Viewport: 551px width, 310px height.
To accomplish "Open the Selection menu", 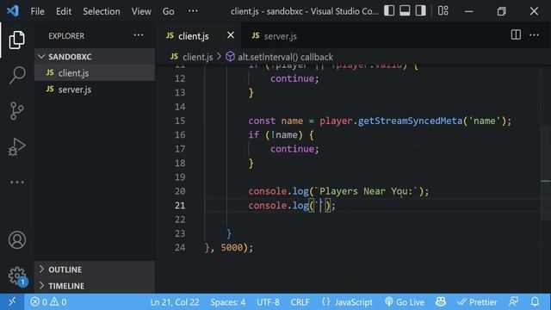I will coord(102,11).
